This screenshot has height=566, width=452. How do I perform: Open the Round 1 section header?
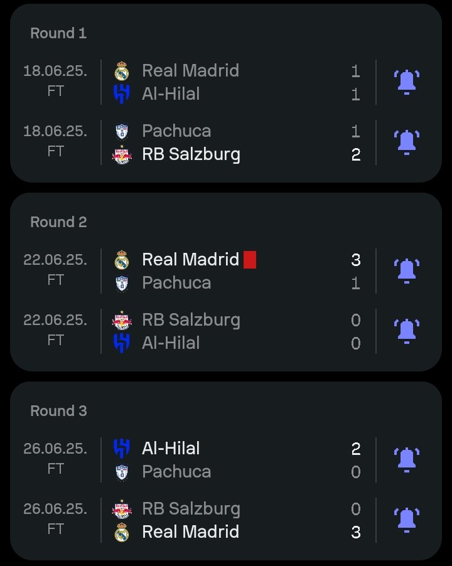(58, 33)
